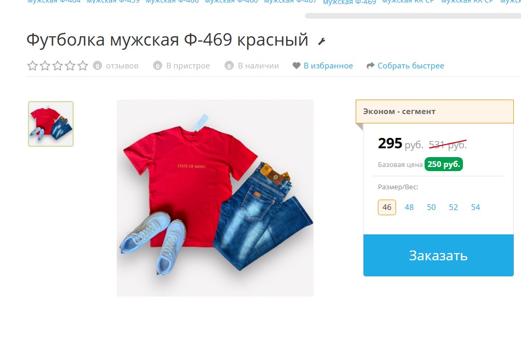
Task: Click the 'Заказать' order button
Action: coord(438,255)
